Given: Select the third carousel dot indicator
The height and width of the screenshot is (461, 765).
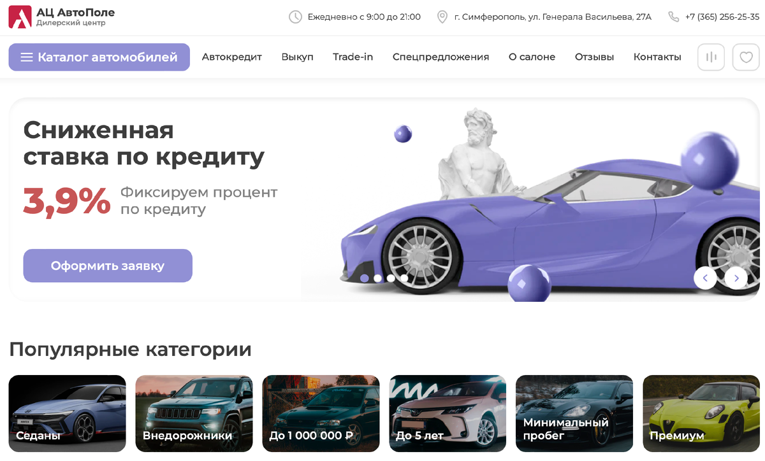Looking at the screenshot, I should click(x=391, y=278).
